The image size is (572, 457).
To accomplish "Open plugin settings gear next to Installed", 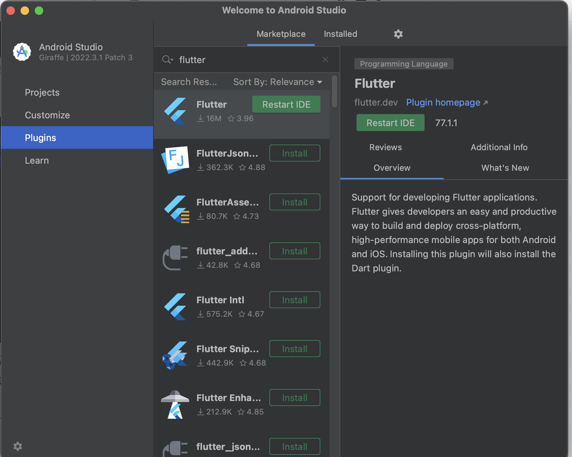I will click(398, 34).
